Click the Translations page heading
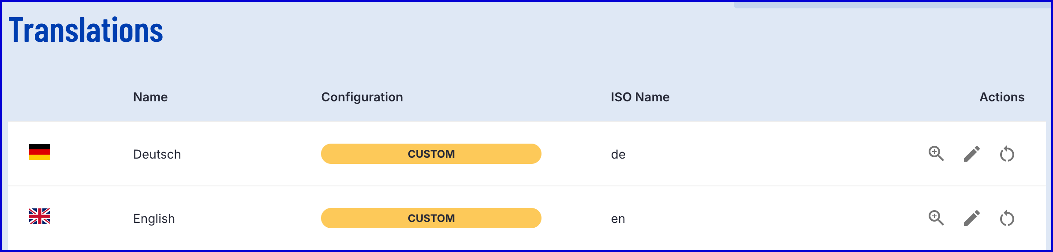 point(86,30)
